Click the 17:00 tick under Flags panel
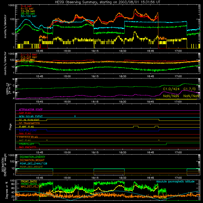The image size is (203, 203). 178,153
